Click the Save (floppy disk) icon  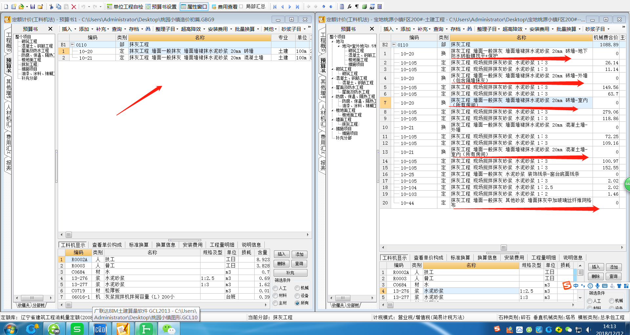32,7
